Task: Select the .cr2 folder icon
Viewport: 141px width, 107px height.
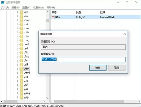Action: (x=21, y=24)
